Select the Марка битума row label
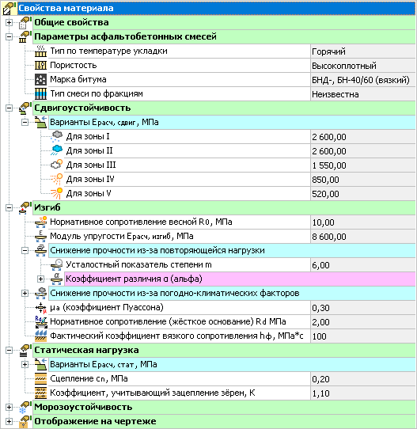417x429 pixels. coord(78,80)
